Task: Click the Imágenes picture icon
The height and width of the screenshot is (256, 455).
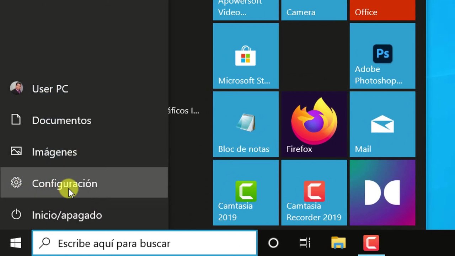Action: pos(16,151)
